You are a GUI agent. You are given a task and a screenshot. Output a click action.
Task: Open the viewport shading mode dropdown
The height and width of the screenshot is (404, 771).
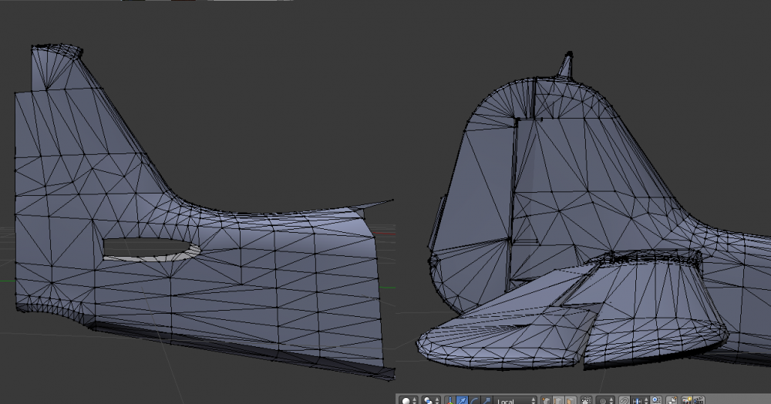click(x=408, y=400)
